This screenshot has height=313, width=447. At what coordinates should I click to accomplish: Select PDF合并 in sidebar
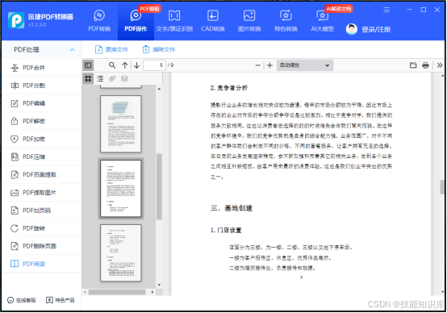pyautogui.click(x=41, y=68)
